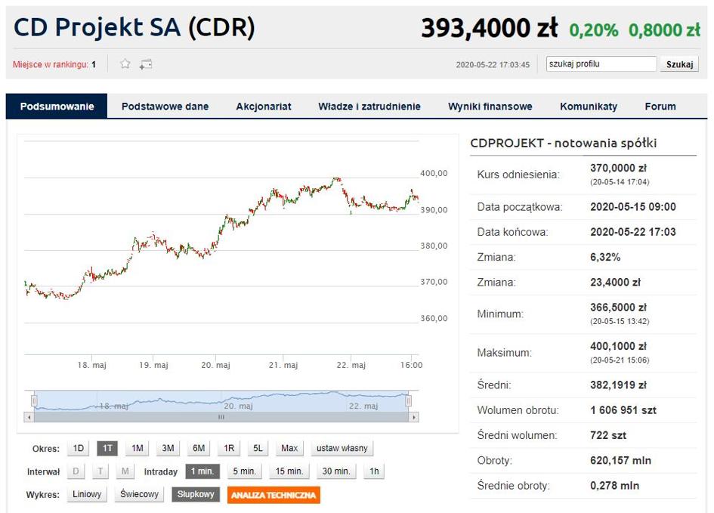
Task: Click the 23,4000 zł Zmiana value
Action: pos(615,283)
